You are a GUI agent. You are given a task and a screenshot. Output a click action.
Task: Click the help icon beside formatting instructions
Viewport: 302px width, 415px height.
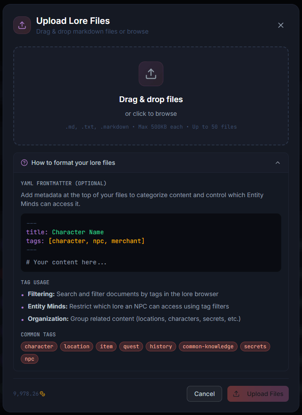(x=24, y=163)
